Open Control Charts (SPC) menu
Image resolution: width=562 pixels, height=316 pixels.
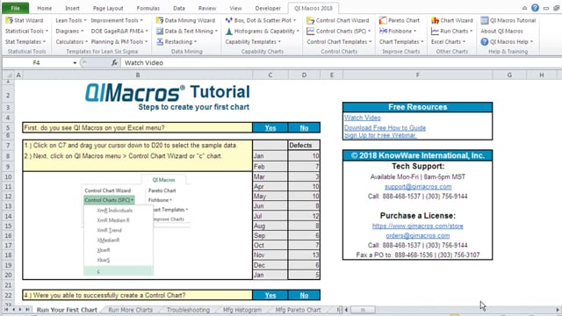338,32
